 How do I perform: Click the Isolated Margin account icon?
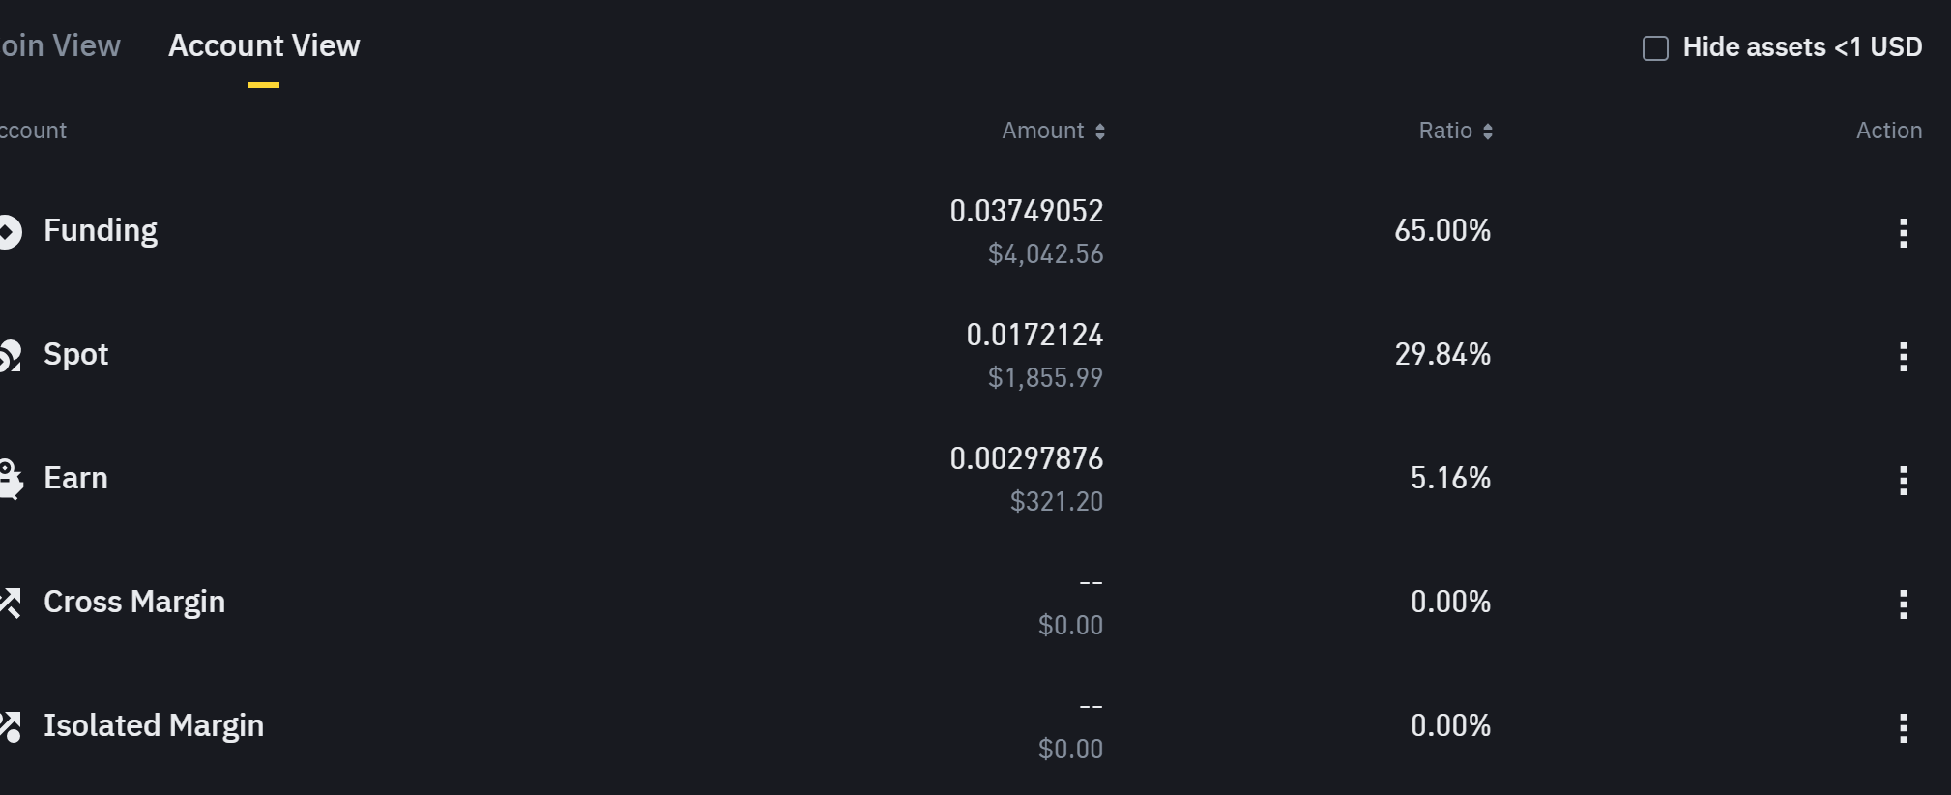10,726
